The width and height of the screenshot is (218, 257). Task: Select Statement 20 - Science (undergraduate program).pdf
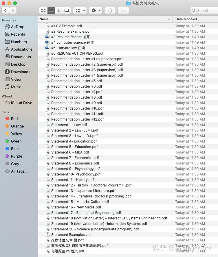95,229
